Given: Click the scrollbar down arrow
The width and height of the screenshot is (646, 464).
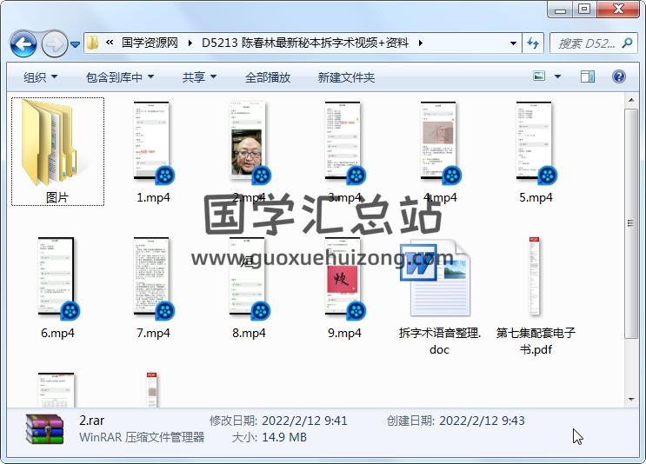Looking at the screenshot, I should point(631,400).
